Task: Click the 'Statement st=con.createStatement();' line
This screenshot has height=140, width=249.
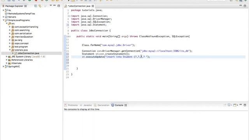Action: (106, 54)
